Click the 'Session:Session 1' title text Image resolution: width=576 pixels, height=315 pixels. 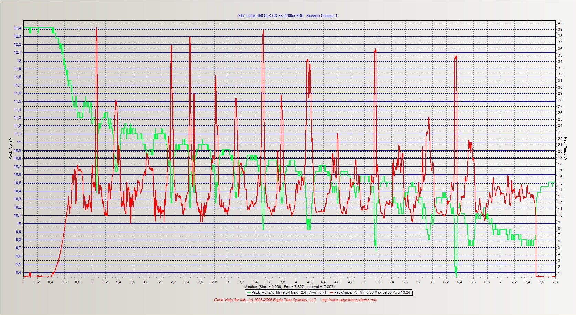click(322, 16)
